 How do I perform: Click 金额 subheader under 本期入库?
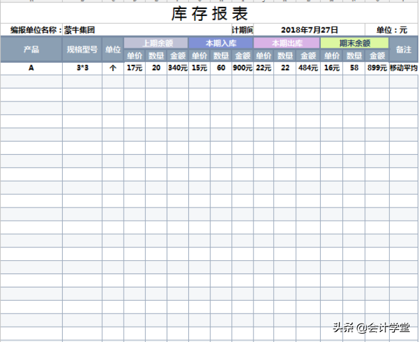(x=242, y=56)
